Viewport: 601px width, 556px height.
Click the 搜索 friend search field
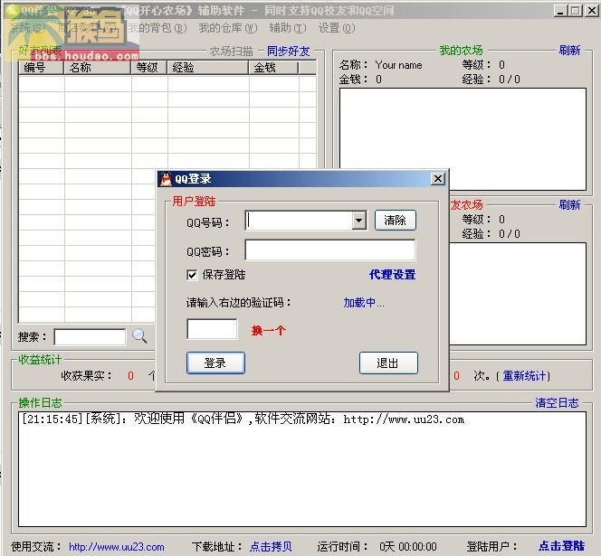point(91,337)
